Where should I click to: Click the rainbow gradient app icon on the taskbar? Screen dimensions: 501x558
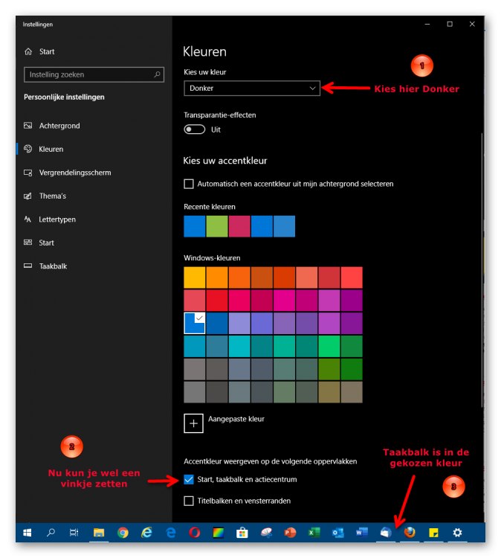[x=219, y=533]
